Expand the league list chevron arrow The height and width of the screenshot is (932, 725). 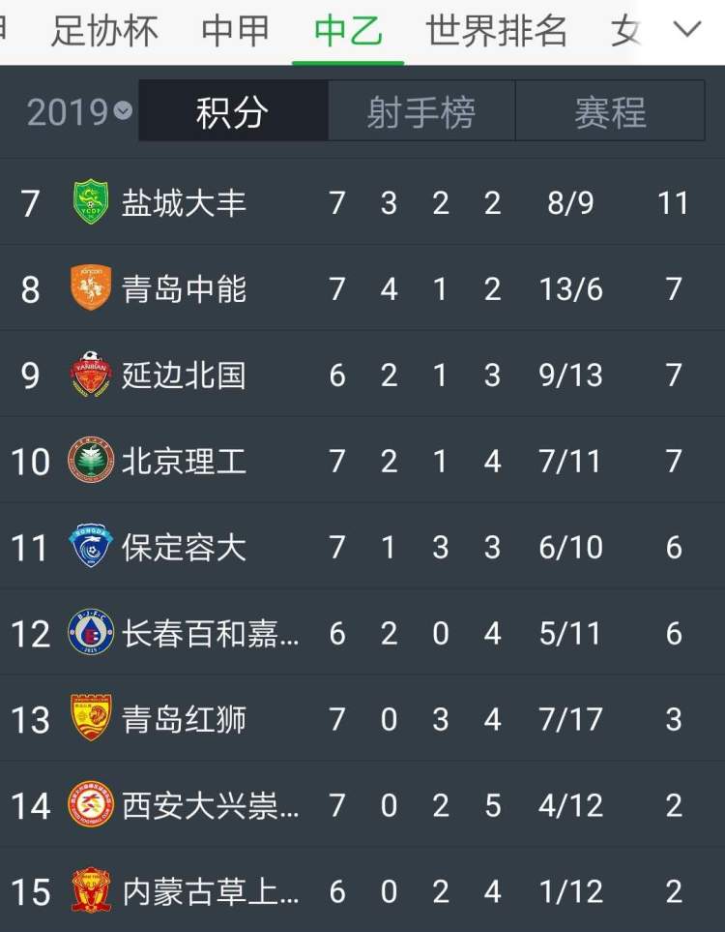coord(687,28)
